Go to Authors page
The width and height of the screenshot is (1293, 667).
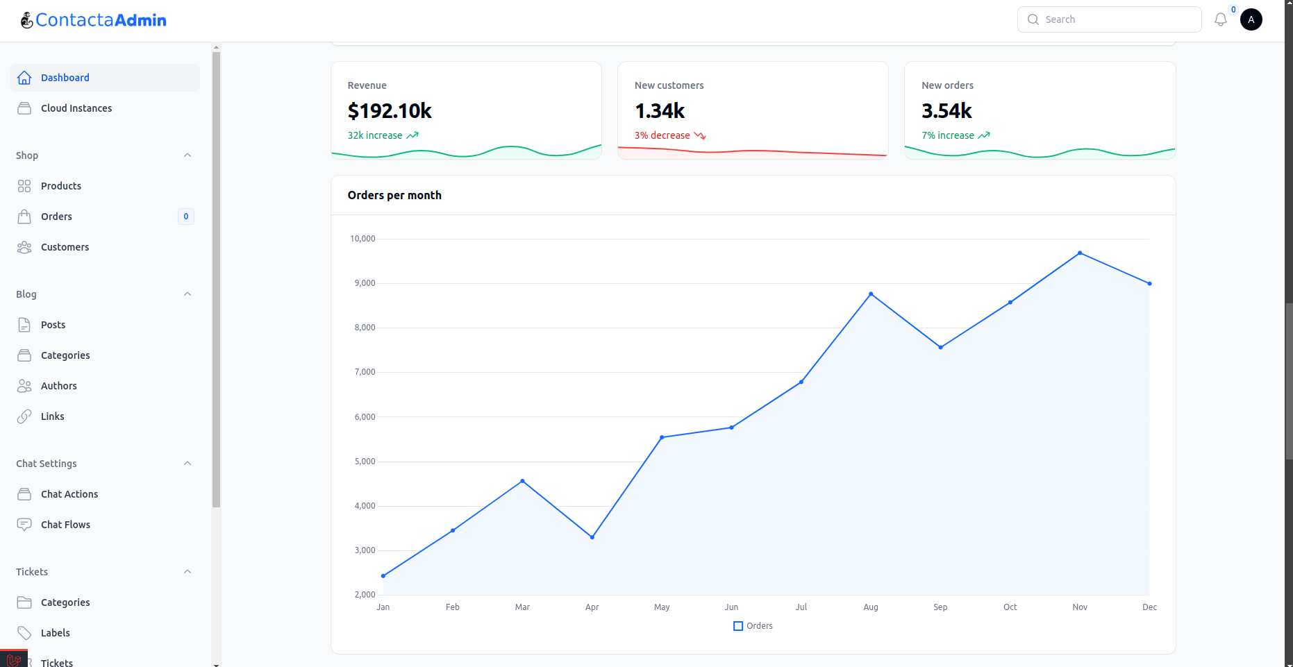[x=59, y=386]
